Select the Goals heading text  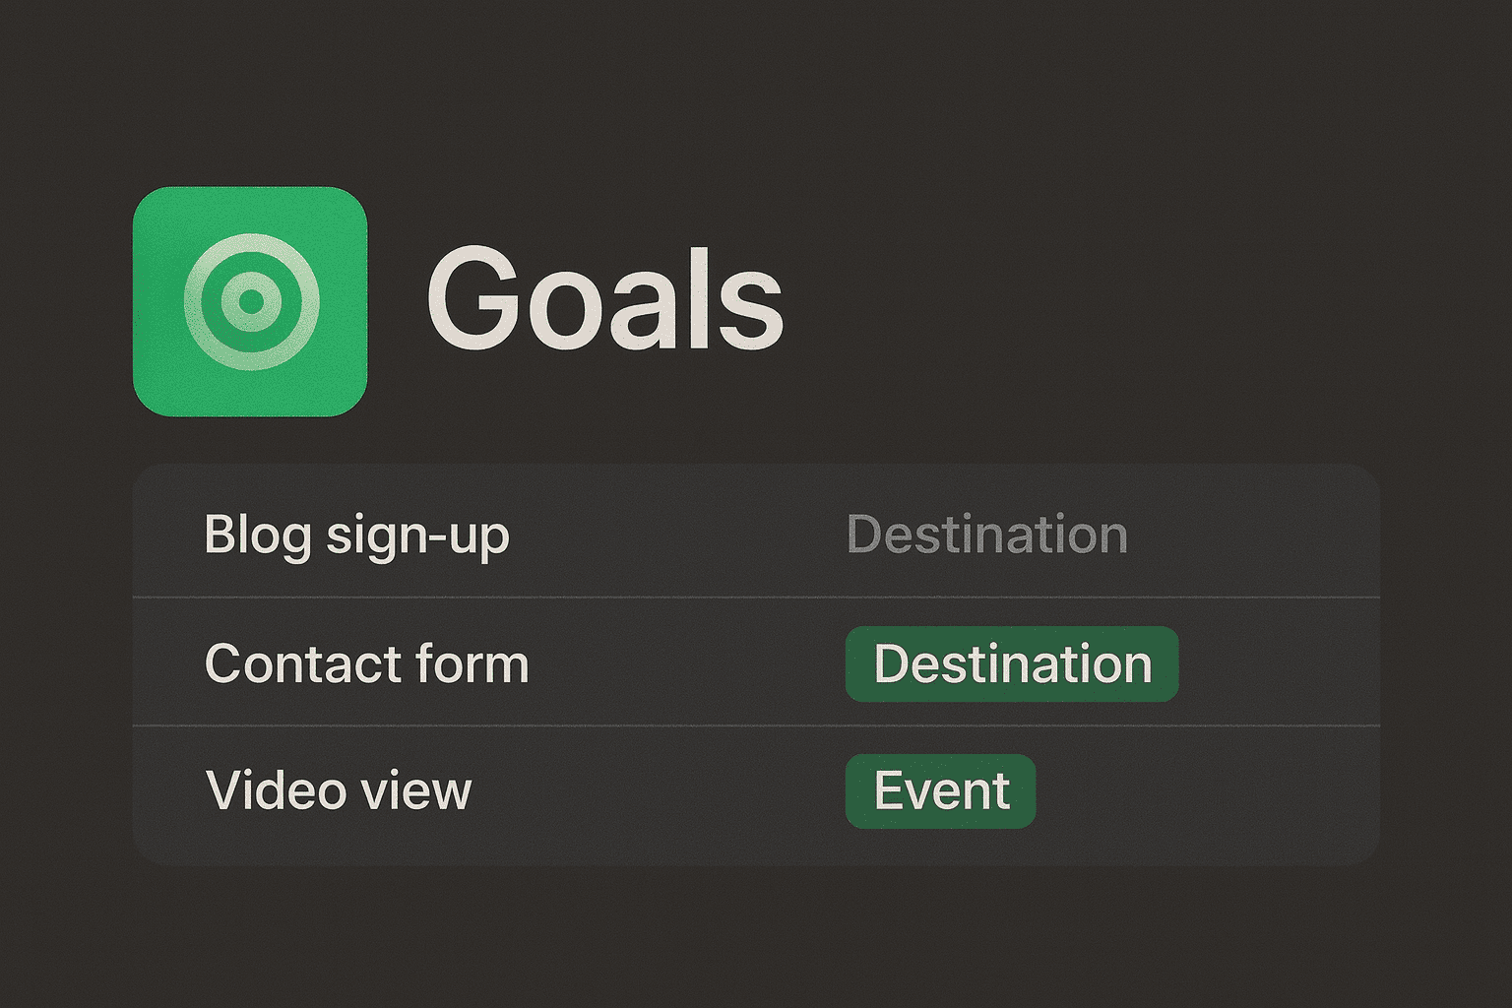604,298
